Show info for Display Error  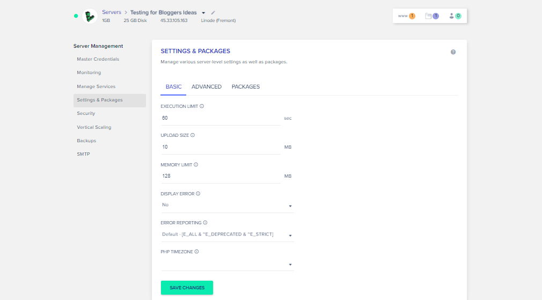pyautogui.click(x=198, y=194)
